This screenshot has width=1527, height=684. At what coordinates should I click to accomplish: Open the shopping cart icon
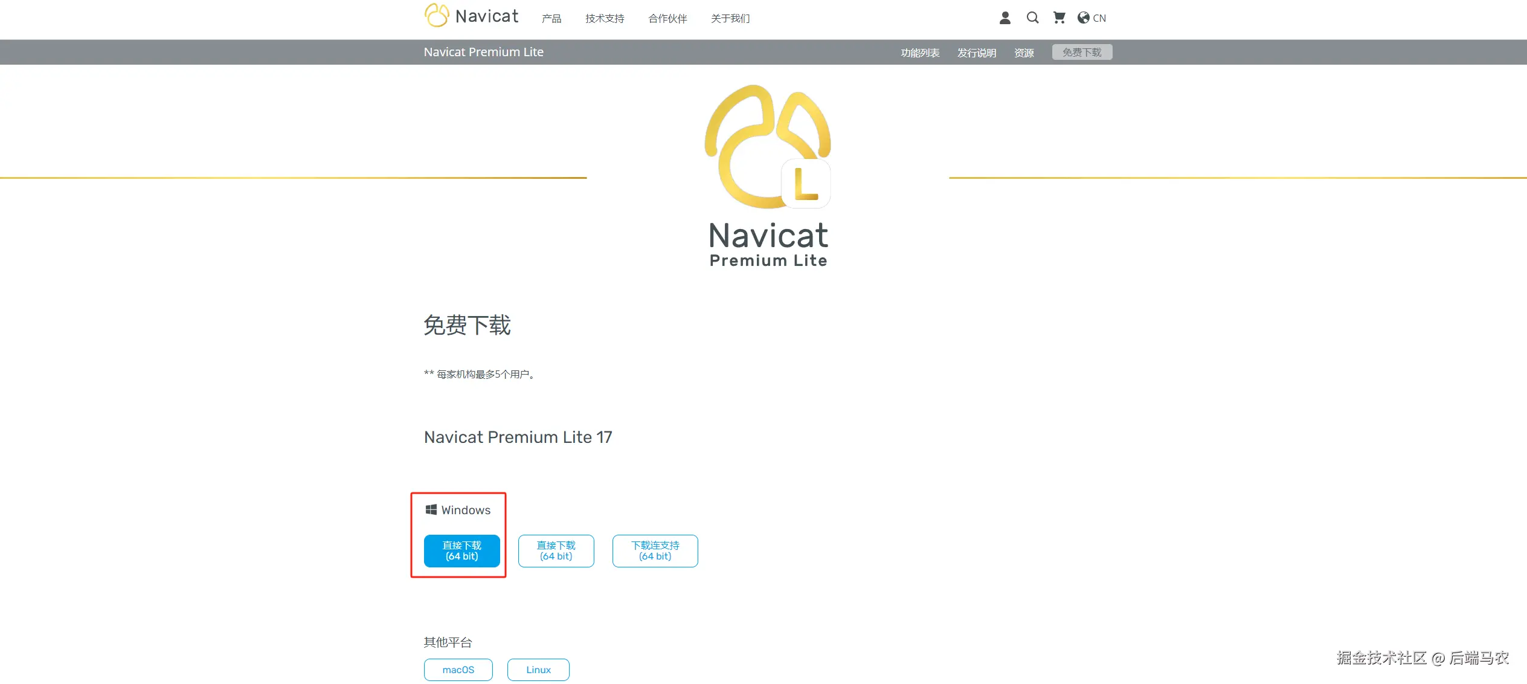tap(1059, 18)
